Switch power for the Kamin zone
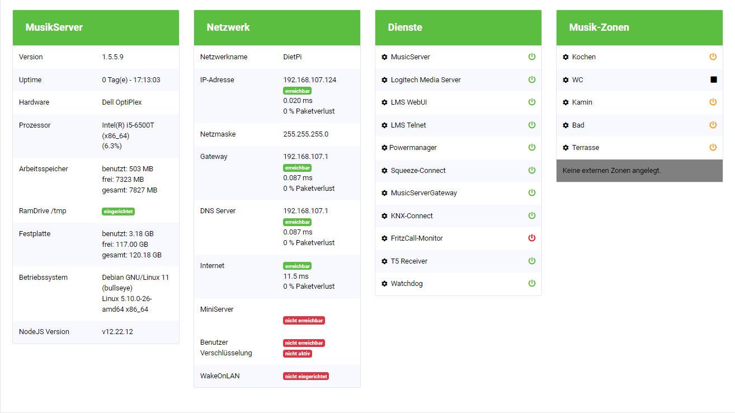The height and width of the screenshot is (413, 735). pos(713,102)
